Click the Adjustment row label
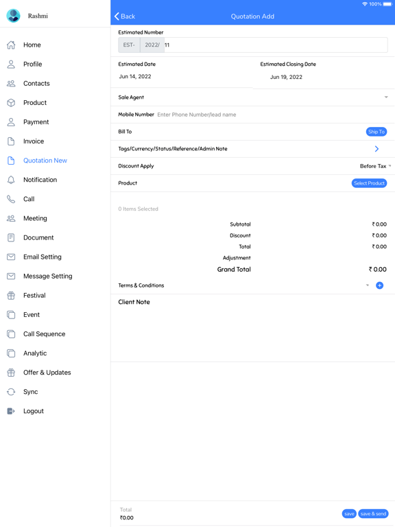The image size is (395, 527). click(x=237, y=258)
